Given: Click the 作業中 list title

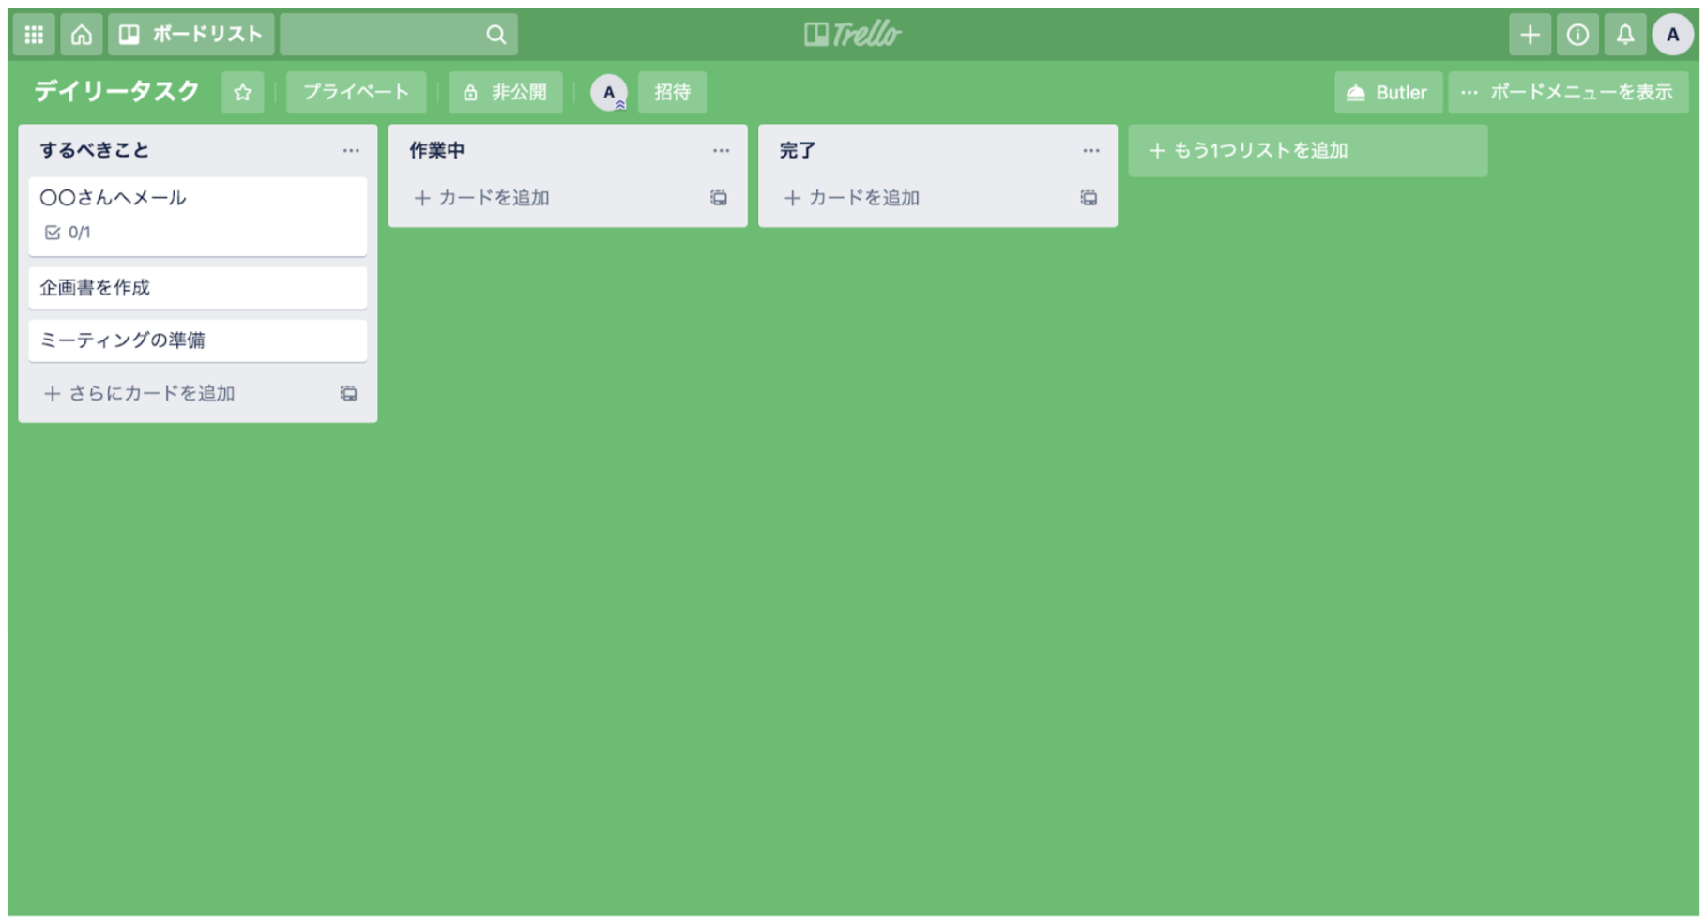Looking at the screenshot, I should point(436,150).
